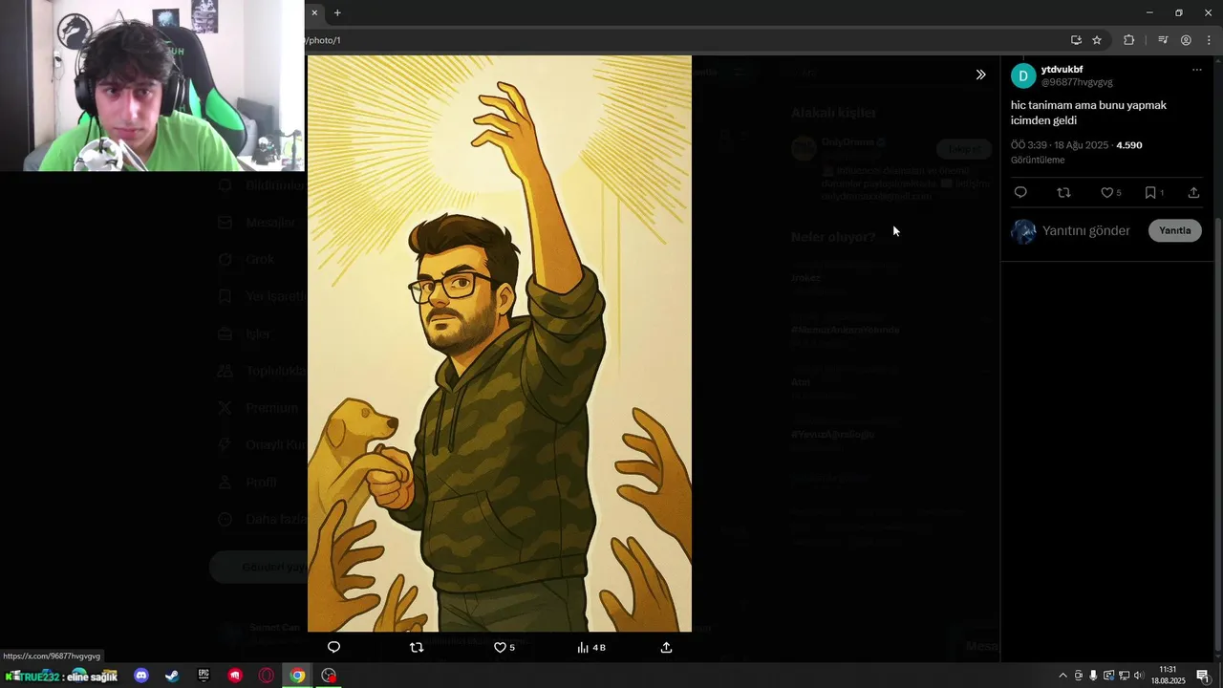The image size is (1223, 688).
Task: Focus the 'Yanıtını gönder' reply field
Action: coord(1086,230)
